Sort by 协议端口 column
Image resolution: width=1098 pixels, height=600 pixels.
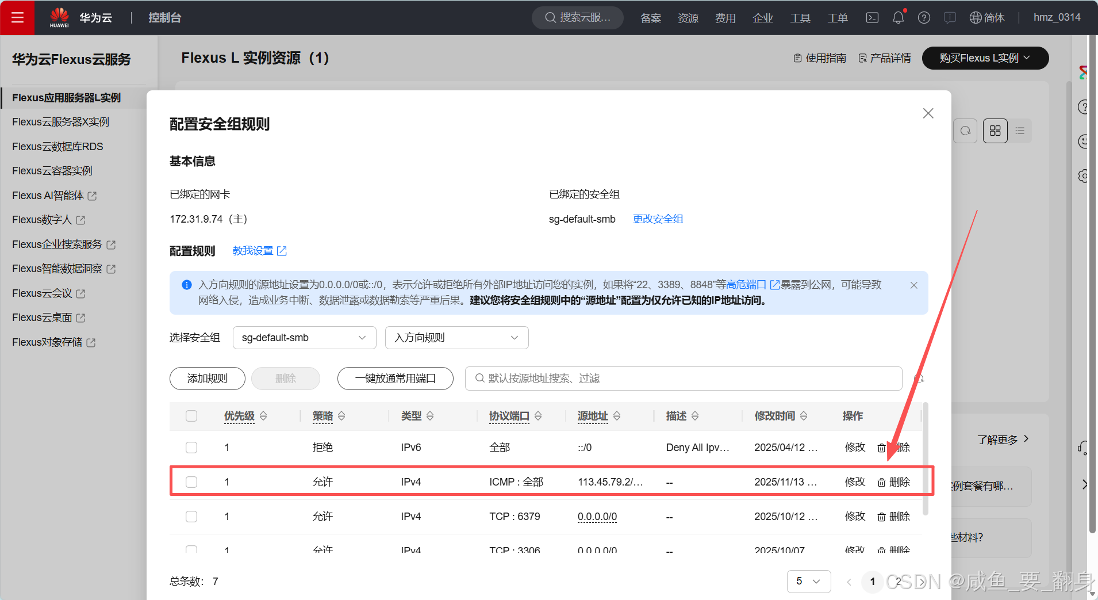pos(538,416)
